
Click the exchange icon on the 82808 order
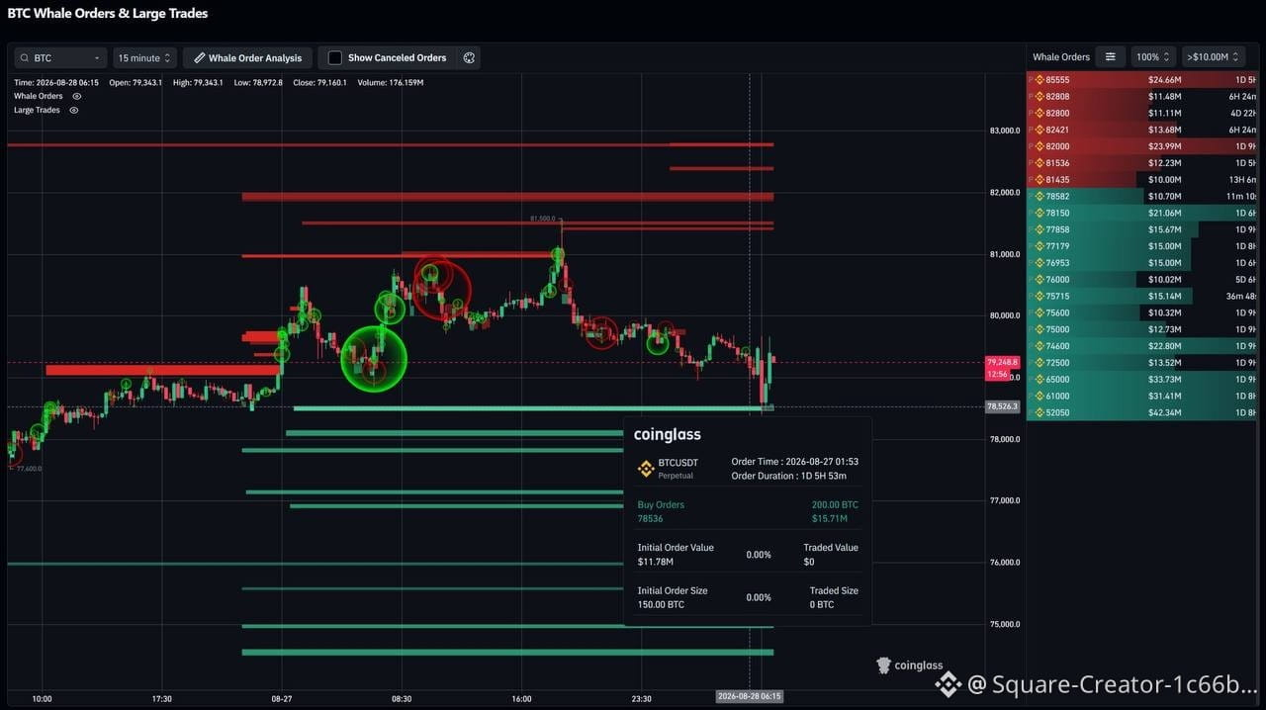(x=1040, y=97)
